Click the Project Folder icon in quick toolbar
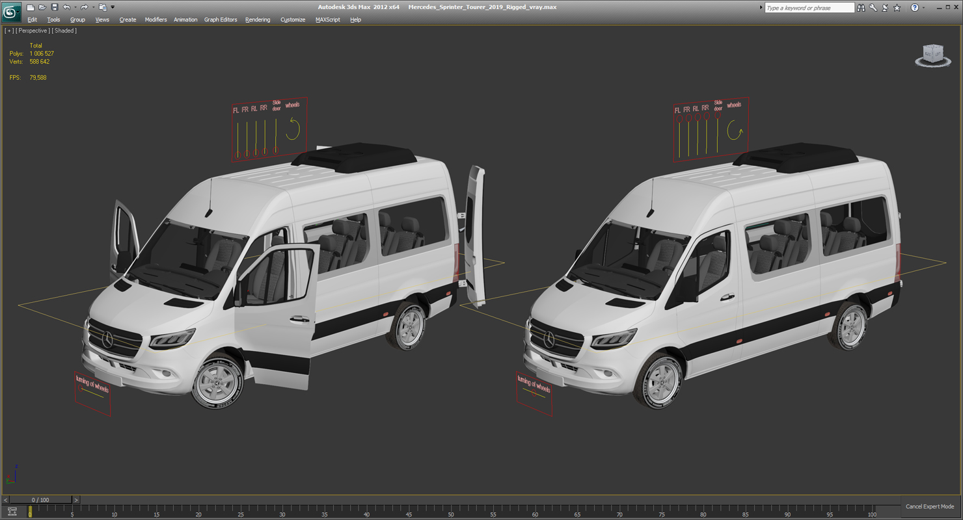This screenshot has height=520, width=963. point(102,7)
